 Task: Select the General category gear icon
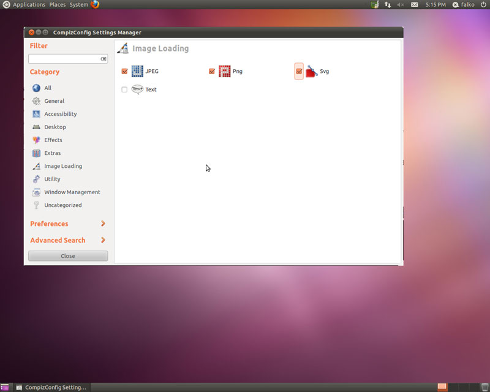(36, 101)
